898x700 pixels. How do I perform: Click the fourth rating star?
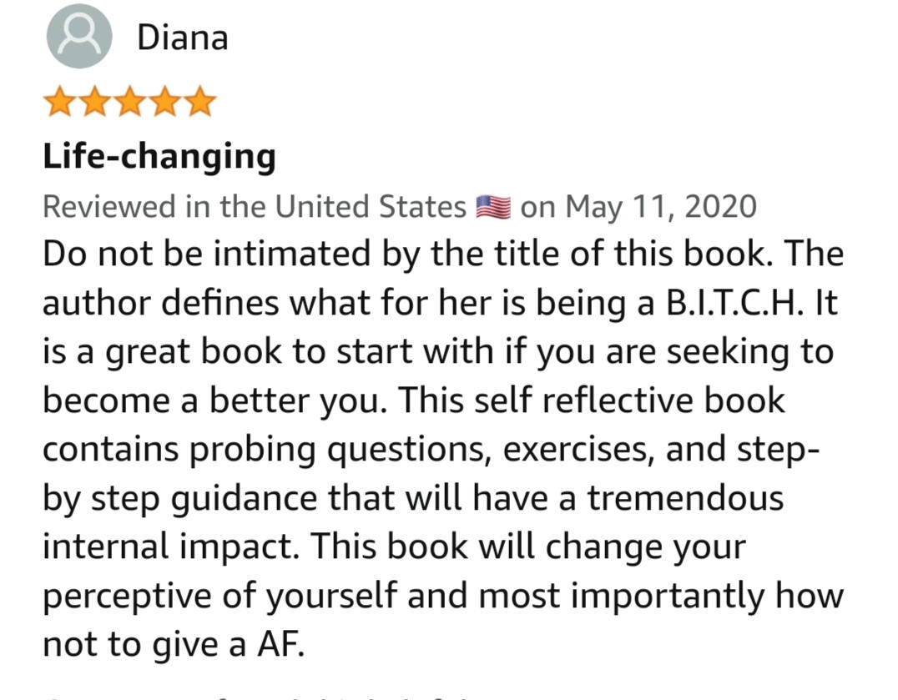[164, 103]
